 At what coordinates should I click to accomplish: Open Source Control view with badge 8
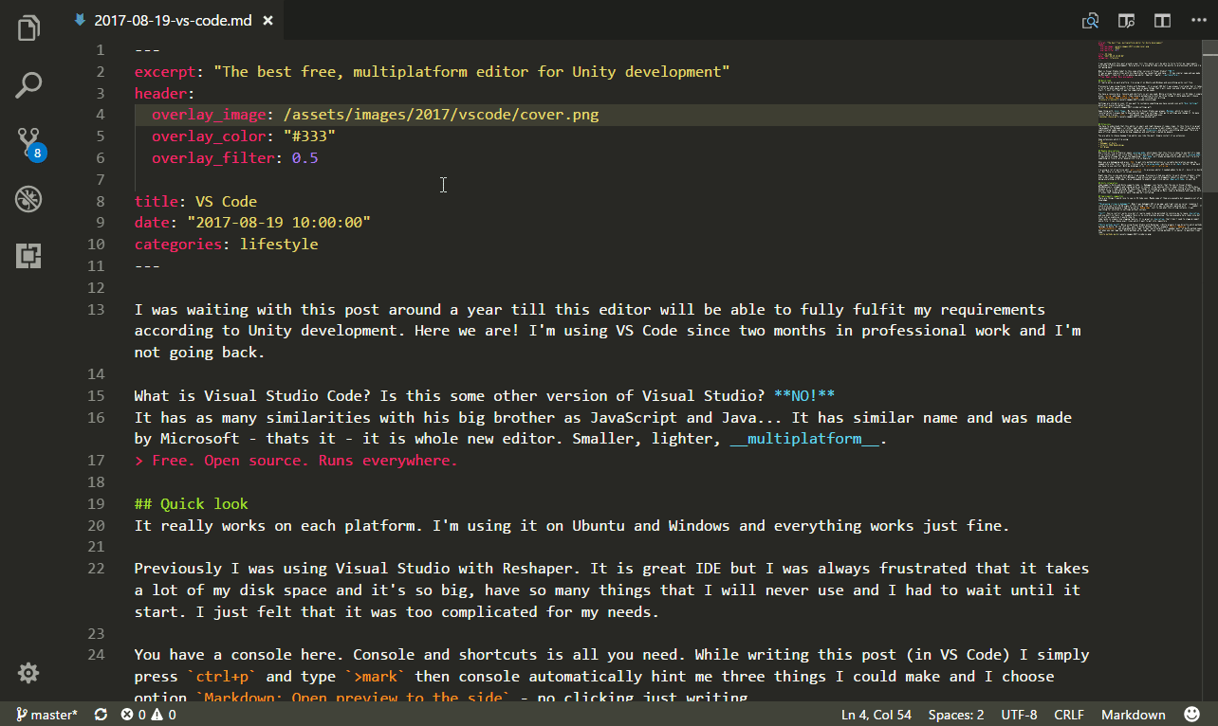(28, 143)
